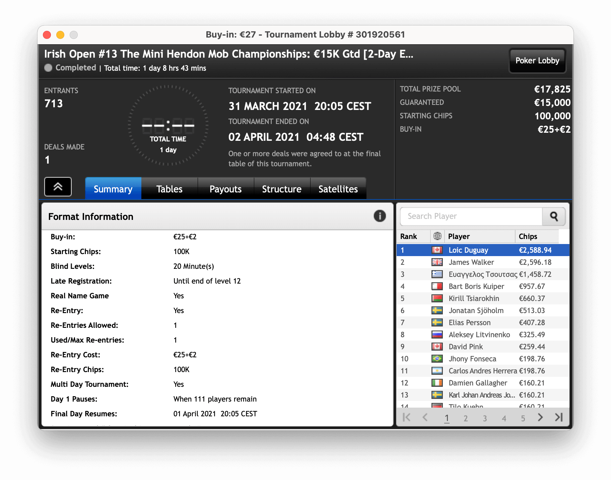Select page 1 of the player list
This screenshot has height=480, width=611.
click(x=447, y=418)
